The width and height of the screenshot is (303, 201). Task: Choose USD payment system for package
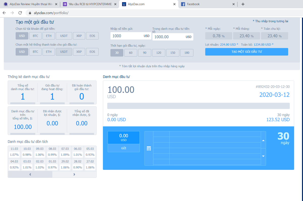pos(22,52)
